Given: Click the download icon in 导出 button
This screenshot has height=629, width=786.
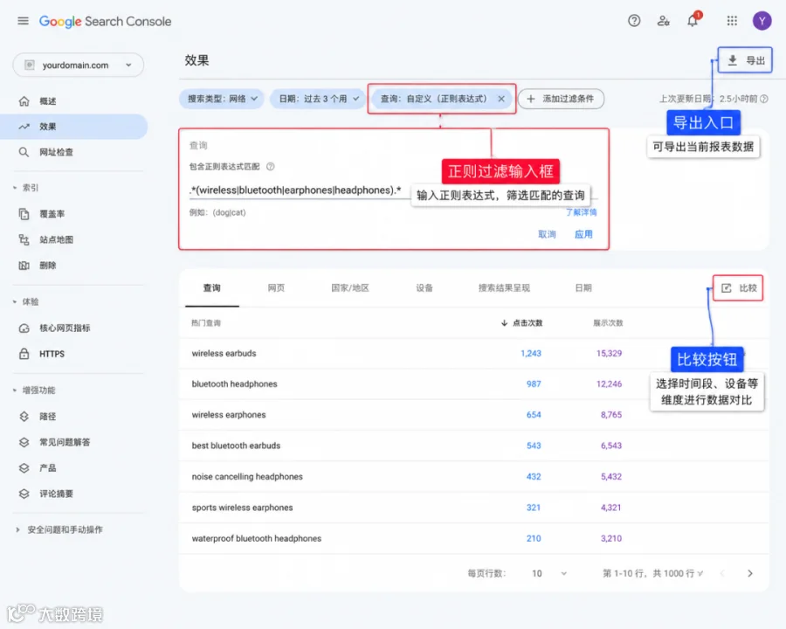Looking at the screenshot, I should [x=733, y=60].
